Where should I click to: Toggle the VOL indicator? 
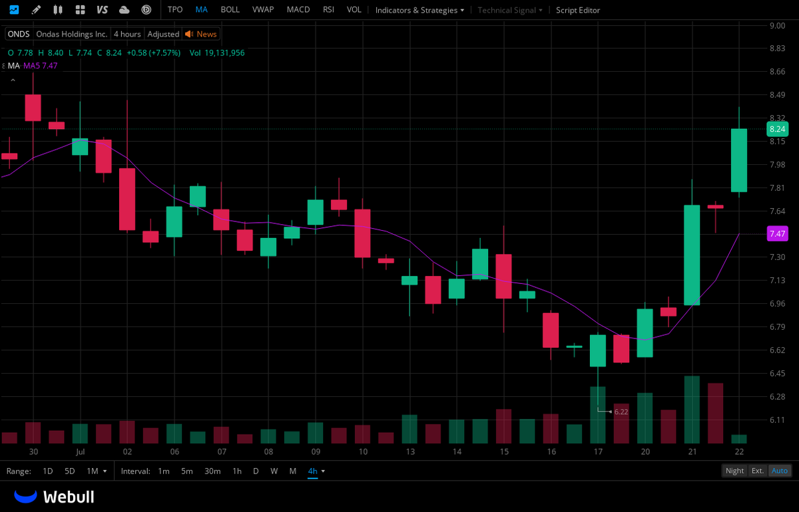tap(354, 10)
